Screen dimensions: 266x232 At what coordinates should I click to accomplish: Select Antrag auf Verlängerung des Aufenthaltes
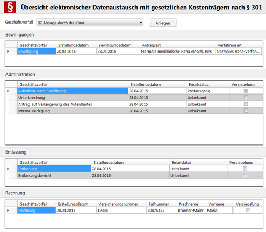pyautogui.click(x=55, y=104)
